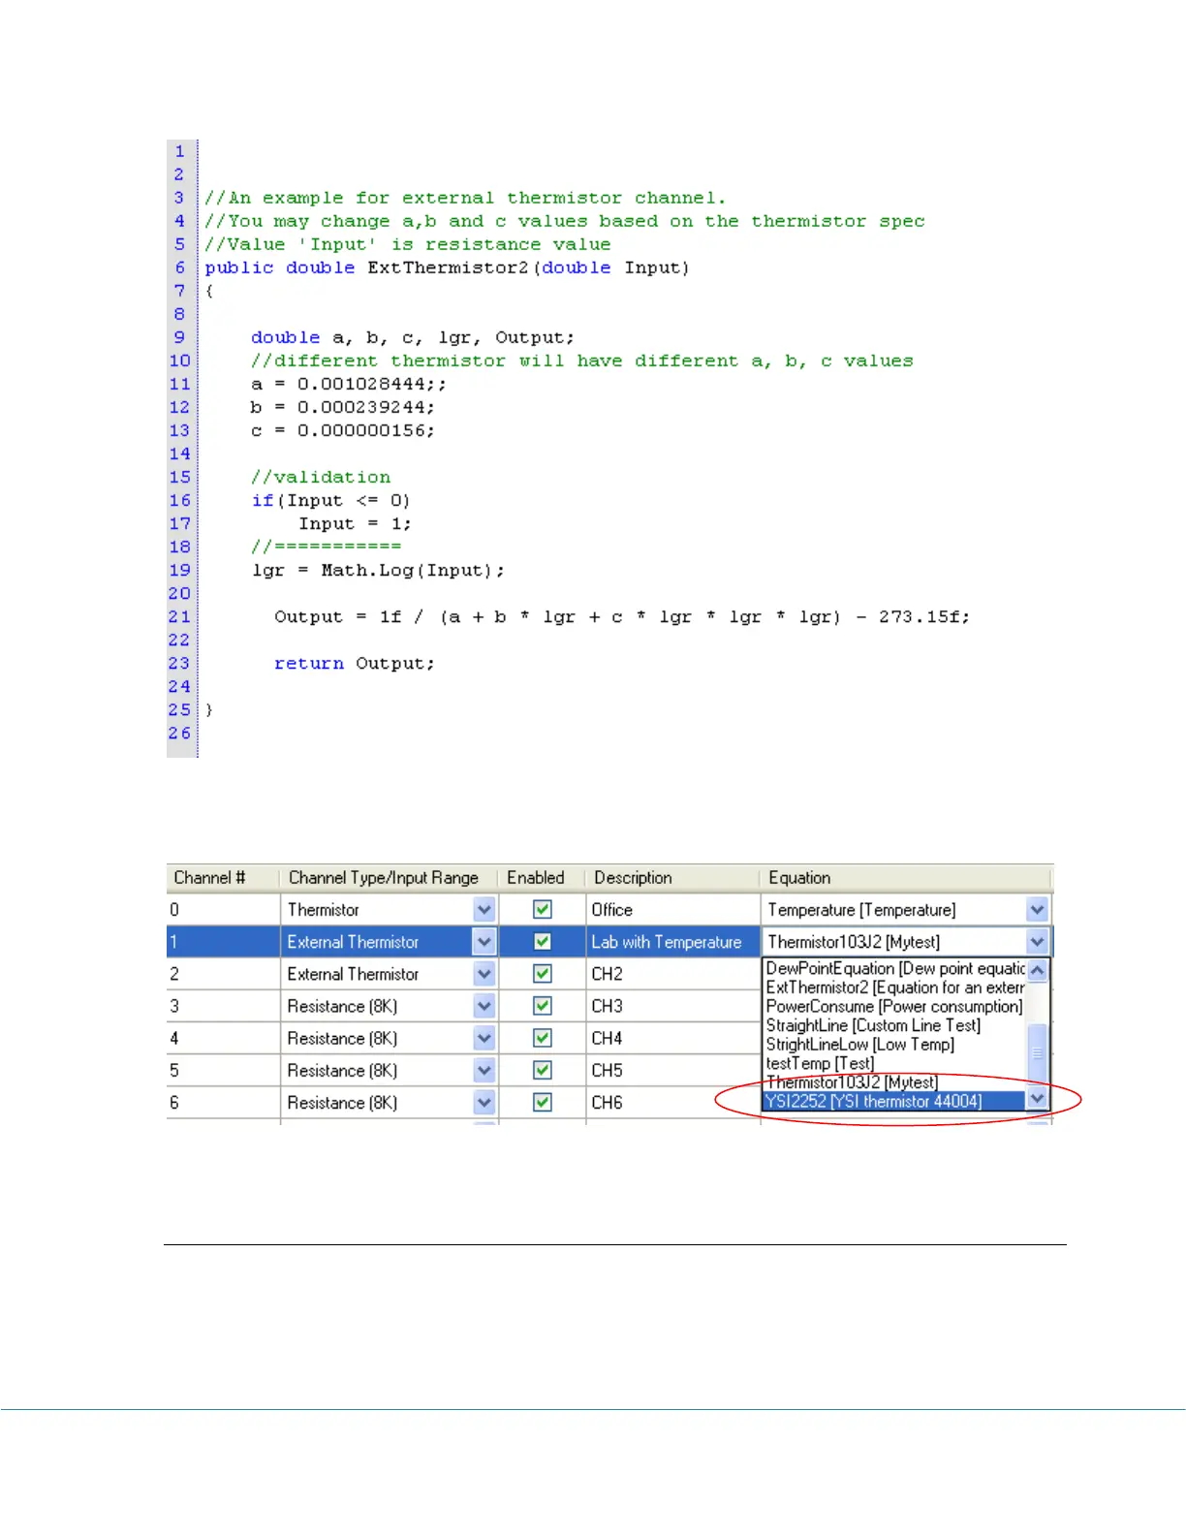Choose StraightLine Custom Line Test option
This screenshot has width=1186, height=1535.
click(x=873, y=1025)
